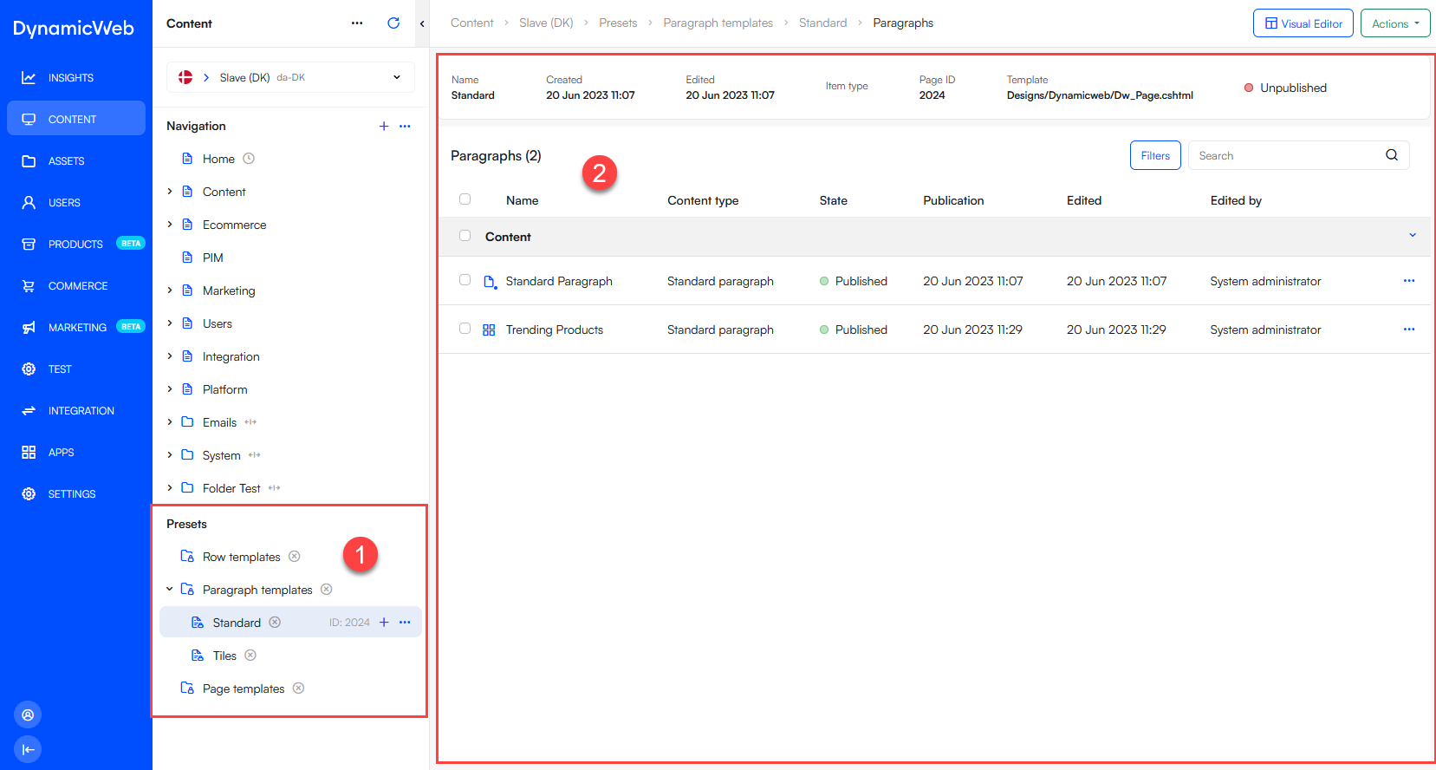
Task: Open Marketing megaphone icon
Action: tap(29, 328)
